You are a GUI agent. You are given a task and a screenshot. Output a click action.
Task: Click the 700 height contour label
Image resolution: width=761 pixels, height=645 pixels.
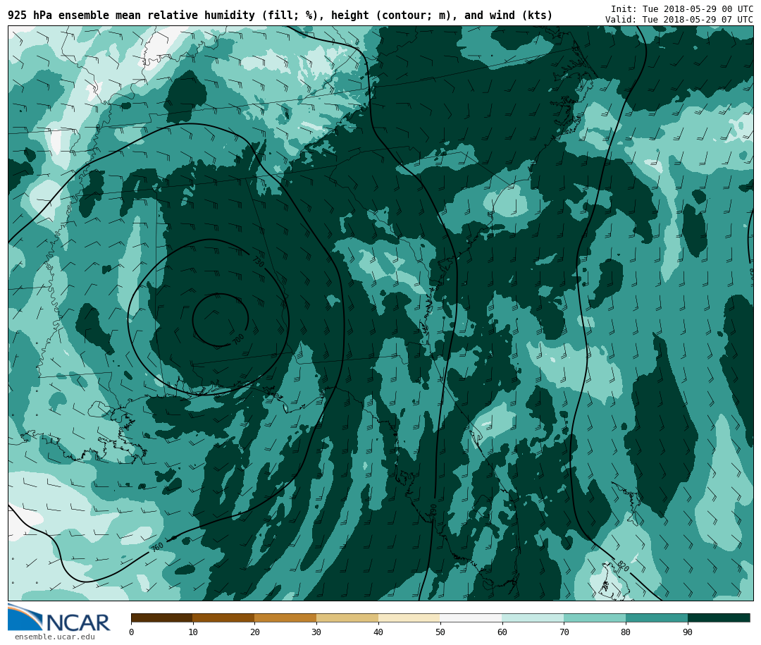239,339
